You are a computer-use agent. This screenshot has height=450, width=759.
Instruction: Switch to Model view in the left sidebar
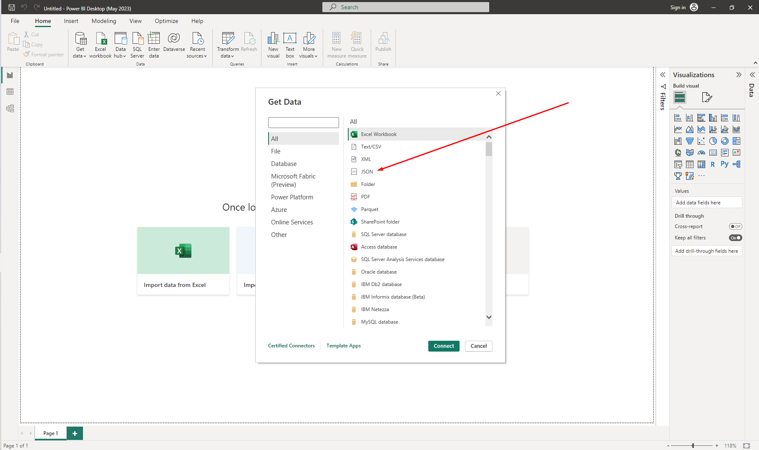pos(10,108)
